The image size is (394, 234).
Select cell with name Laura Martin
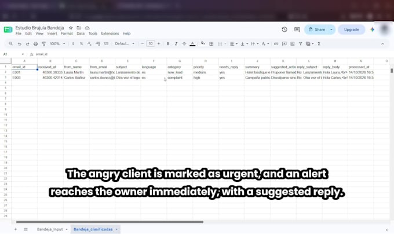click(x=76, y=72)
